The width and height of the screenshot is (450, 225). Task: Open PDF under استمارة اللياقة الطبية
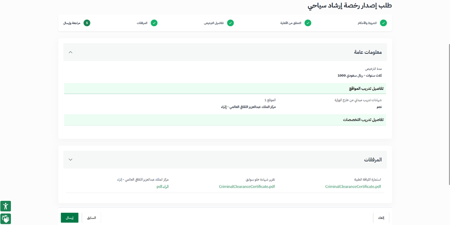(353, 187)
